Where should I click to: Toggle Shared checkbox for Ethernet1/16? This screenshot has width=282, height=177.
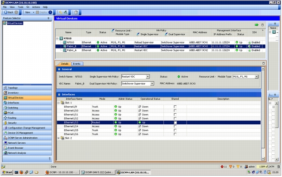pos(175,134)
